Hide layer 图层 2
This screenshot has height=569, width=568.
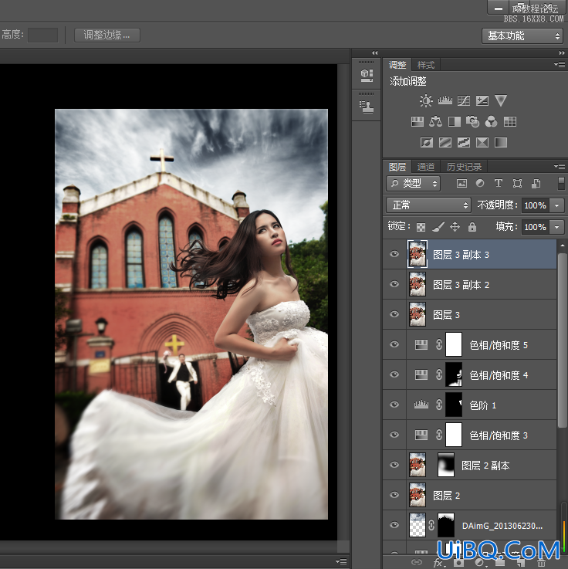(x=394, y=495)
